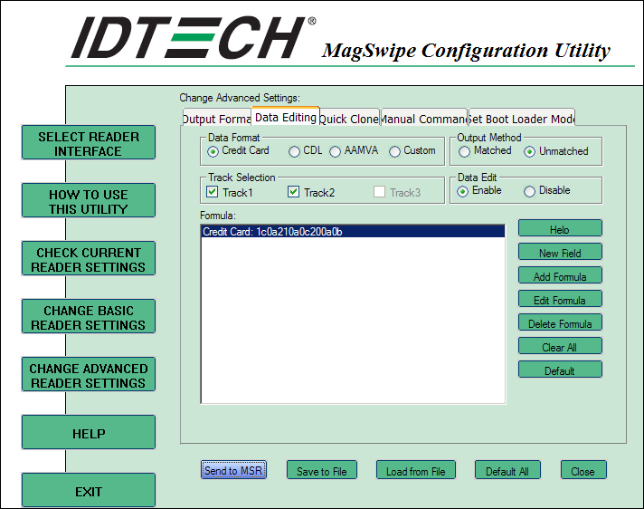
Task: Select the Credit Card formula row
Action: tap(353, 232)
